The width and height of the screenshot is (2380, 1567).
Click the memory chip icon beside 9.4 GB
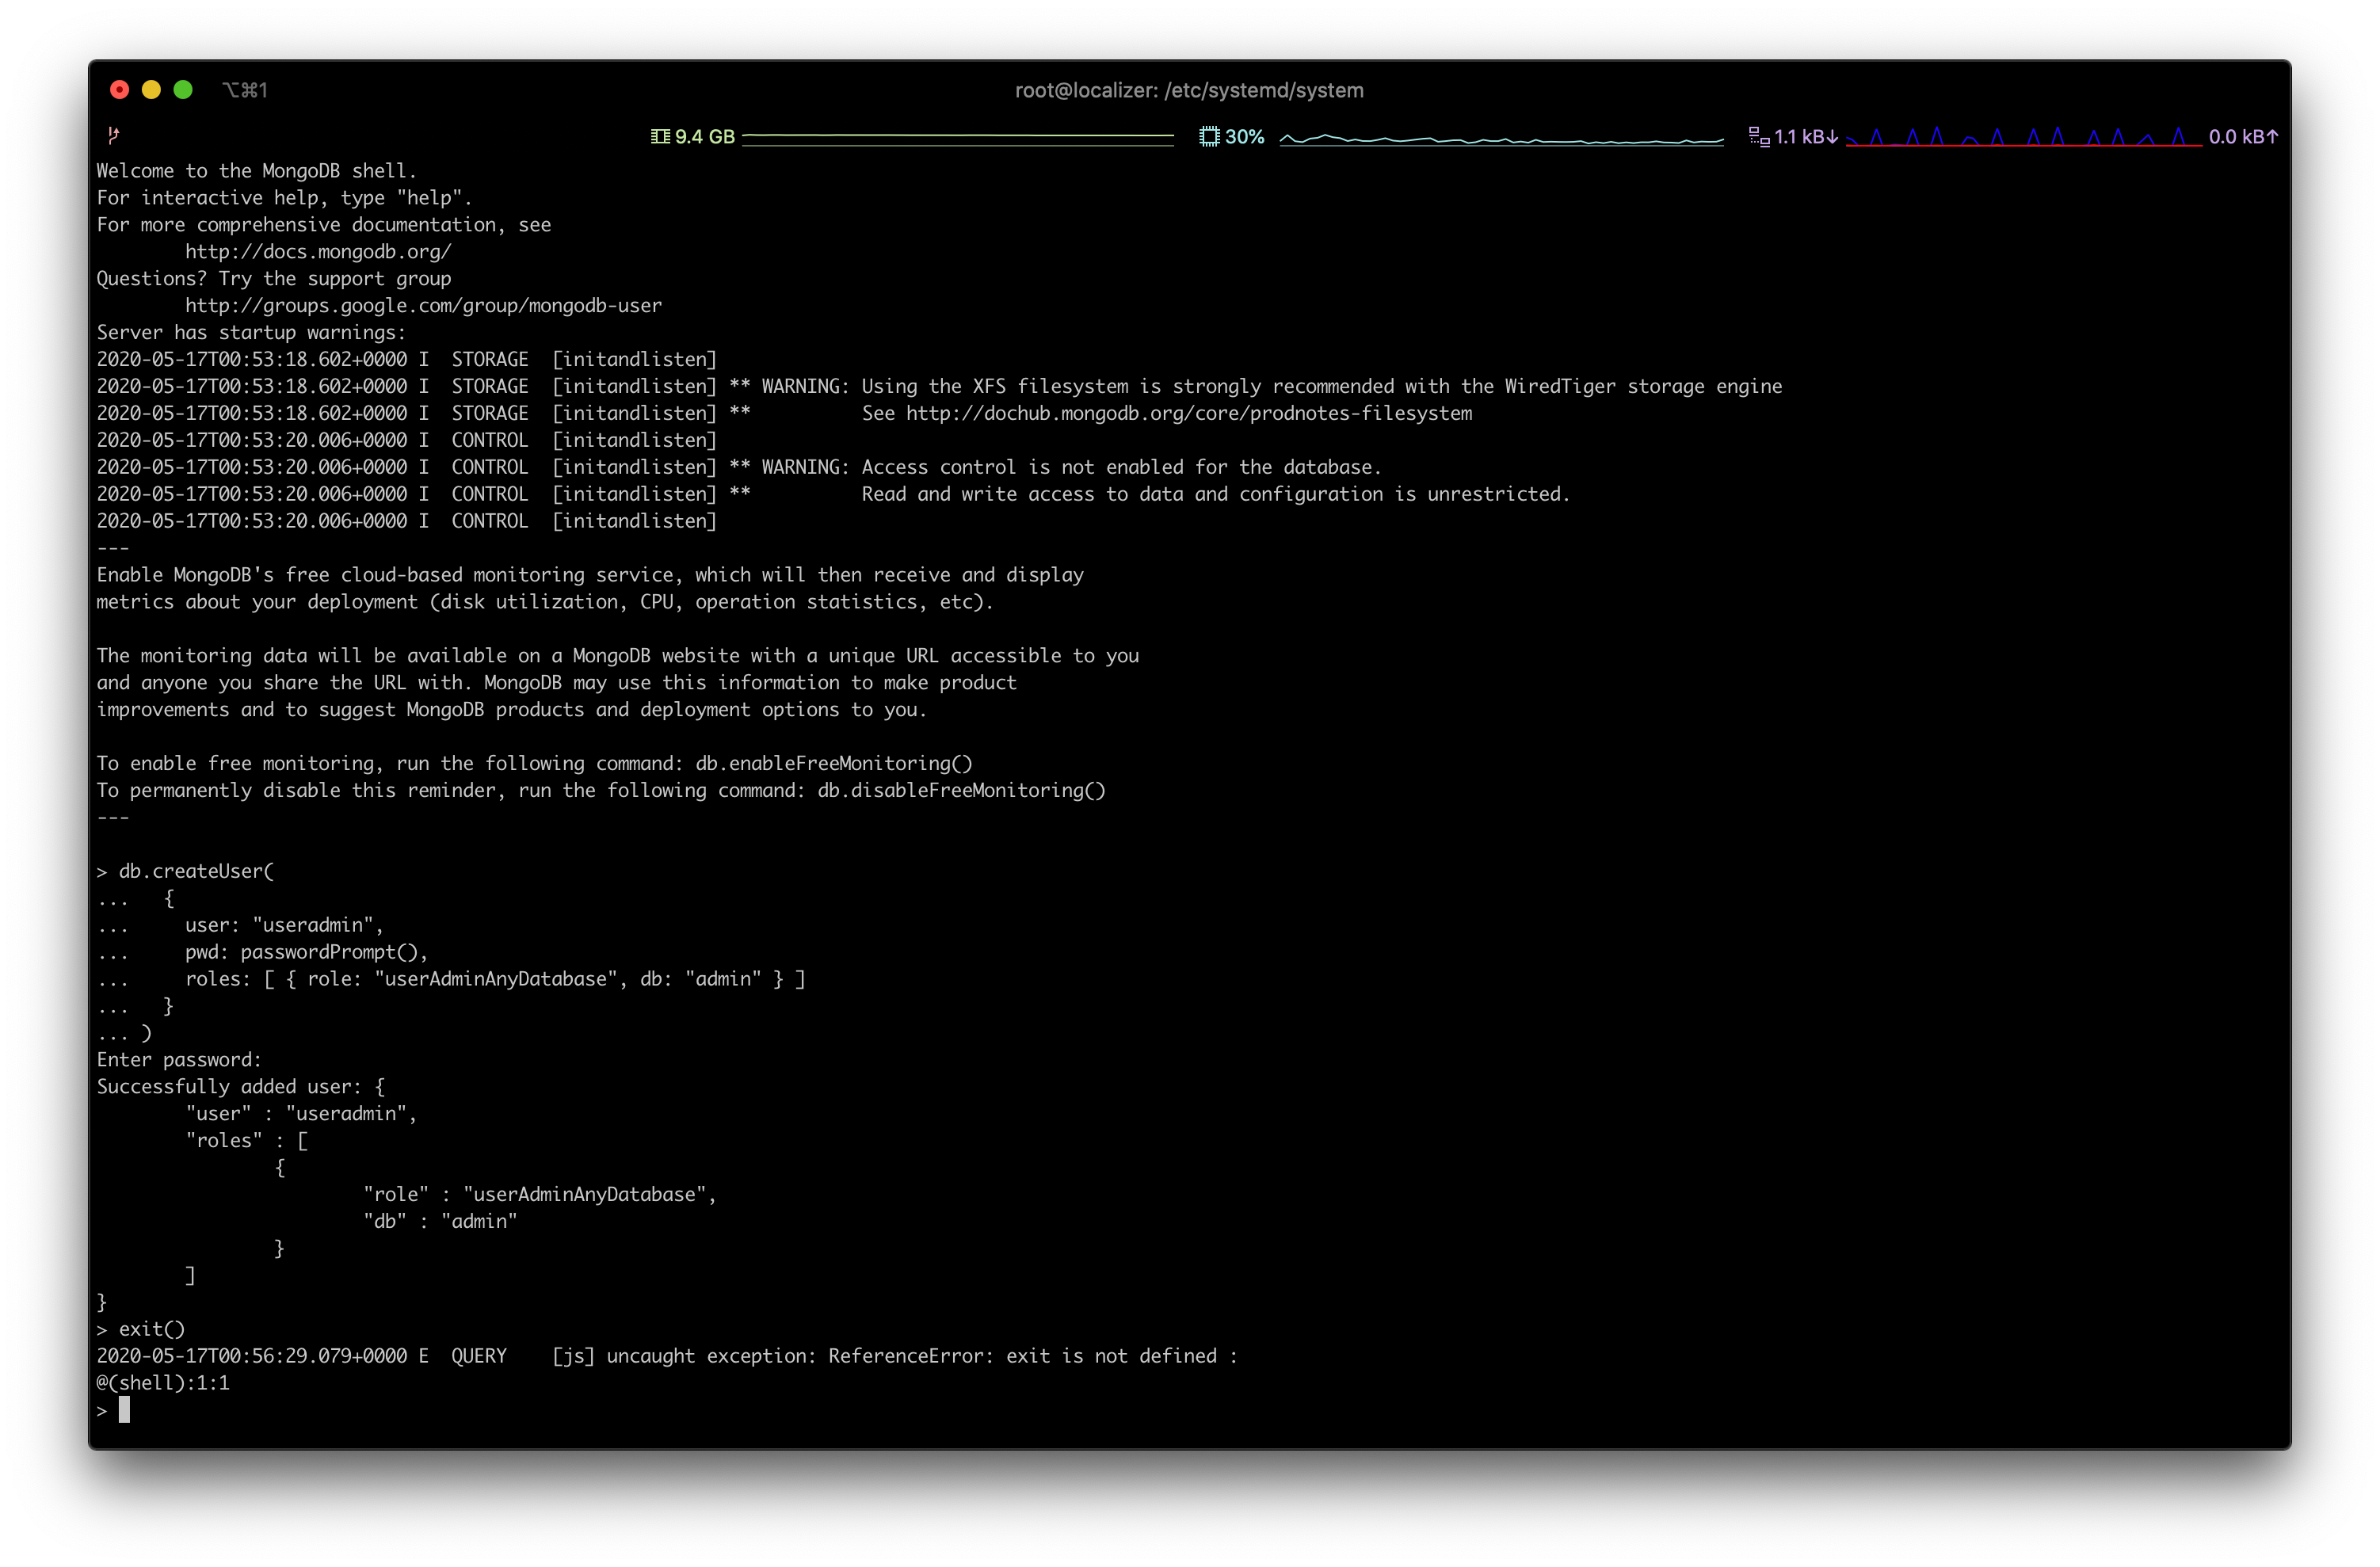[x=660, y=136]
